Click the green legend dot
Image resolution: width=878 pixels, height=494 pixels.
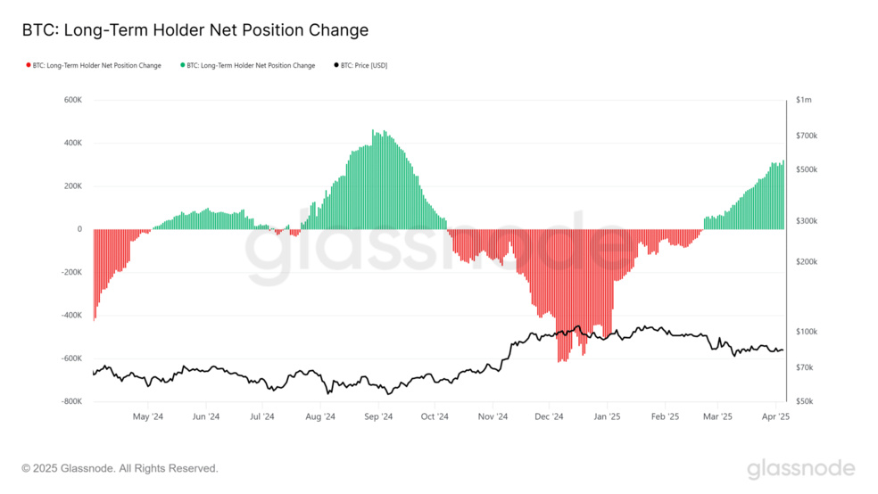pos(183,65)
